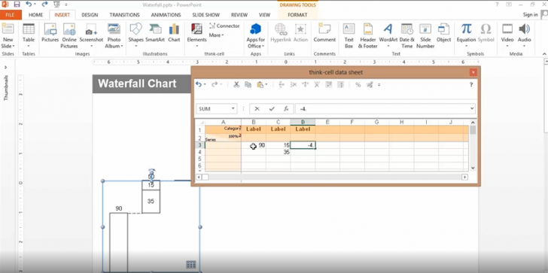
Task: Click the percent format icon in data sheet
Action: click(358, 84)
